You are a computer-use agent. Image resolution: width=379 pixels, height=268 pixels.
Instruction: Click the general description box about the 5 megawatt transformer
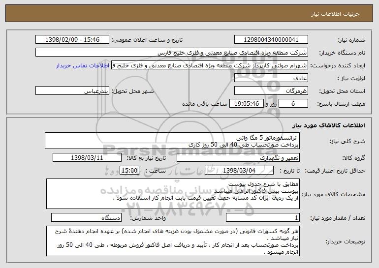172,141
